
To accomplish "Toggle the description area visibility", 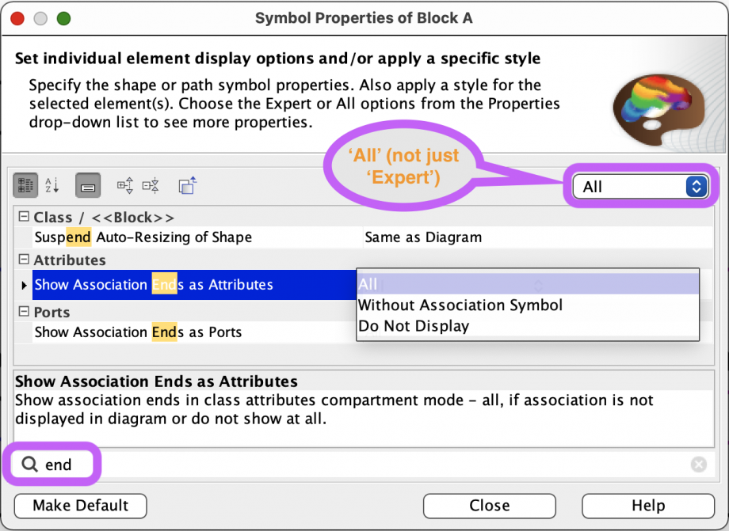I will pos(87,185).
